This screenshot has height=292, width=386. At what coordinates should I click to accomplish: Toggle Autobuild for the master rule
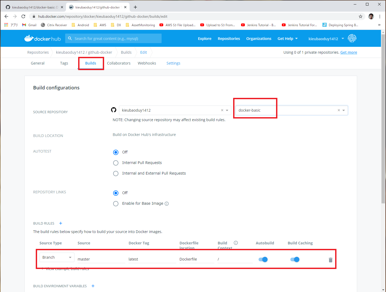click(x=263, y=259)
